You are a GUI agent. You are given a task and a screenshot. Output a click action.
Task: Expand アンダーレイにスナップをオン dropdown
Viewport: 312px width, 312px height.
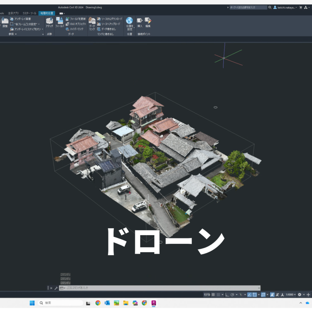pos(43,29)
